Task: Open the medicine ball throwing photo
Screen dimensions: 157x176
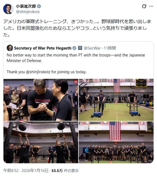Action: point(41,142)
